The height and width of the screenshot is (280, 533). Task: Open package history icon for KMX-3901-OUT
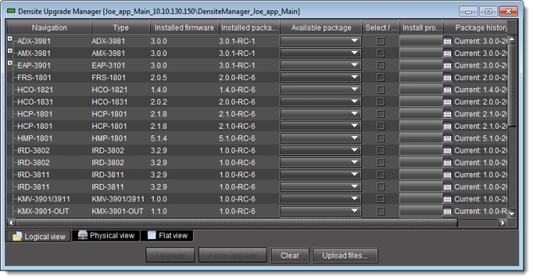(447, 212)
